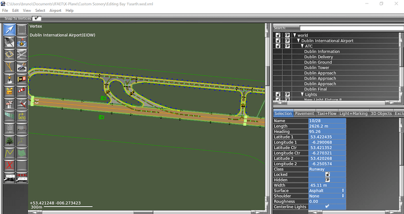Choose the Taxi Sign tool
Screen dimensions: 404x214
[x=22, y=79]
